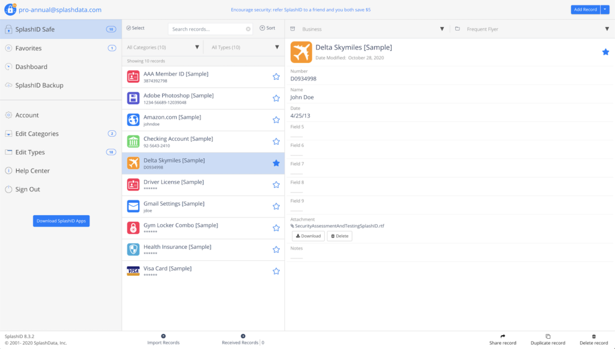
Task: Click the Share record icon
Action: (503, 336)
